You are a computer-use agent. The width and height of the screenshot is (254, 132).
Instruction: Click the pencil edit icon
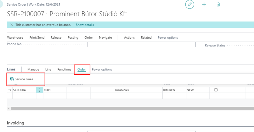[x=190, y=4]
